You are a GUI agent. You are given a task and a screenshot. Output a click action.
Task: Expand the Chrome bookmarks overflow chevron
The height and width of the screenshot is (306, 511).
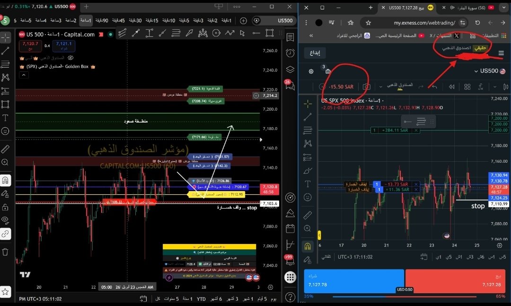pyautogui.click(x=311, y=35)
